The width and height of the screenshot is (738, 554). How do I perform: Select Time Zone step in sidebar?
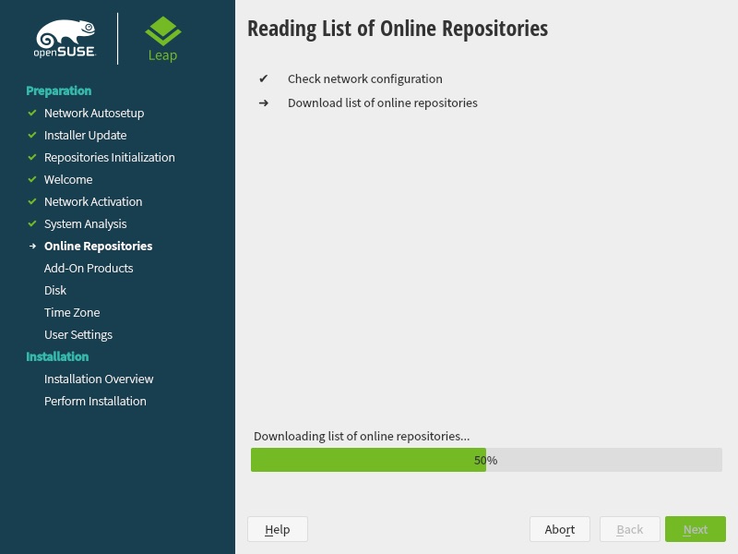point(72,312)
